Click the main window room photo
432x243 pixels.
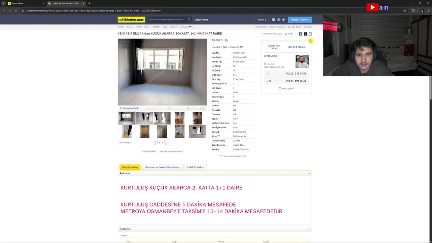(x=162, y=72)
